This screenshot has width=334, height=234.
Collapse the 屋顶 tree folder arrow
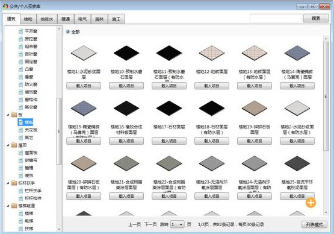tap(8, 145)
